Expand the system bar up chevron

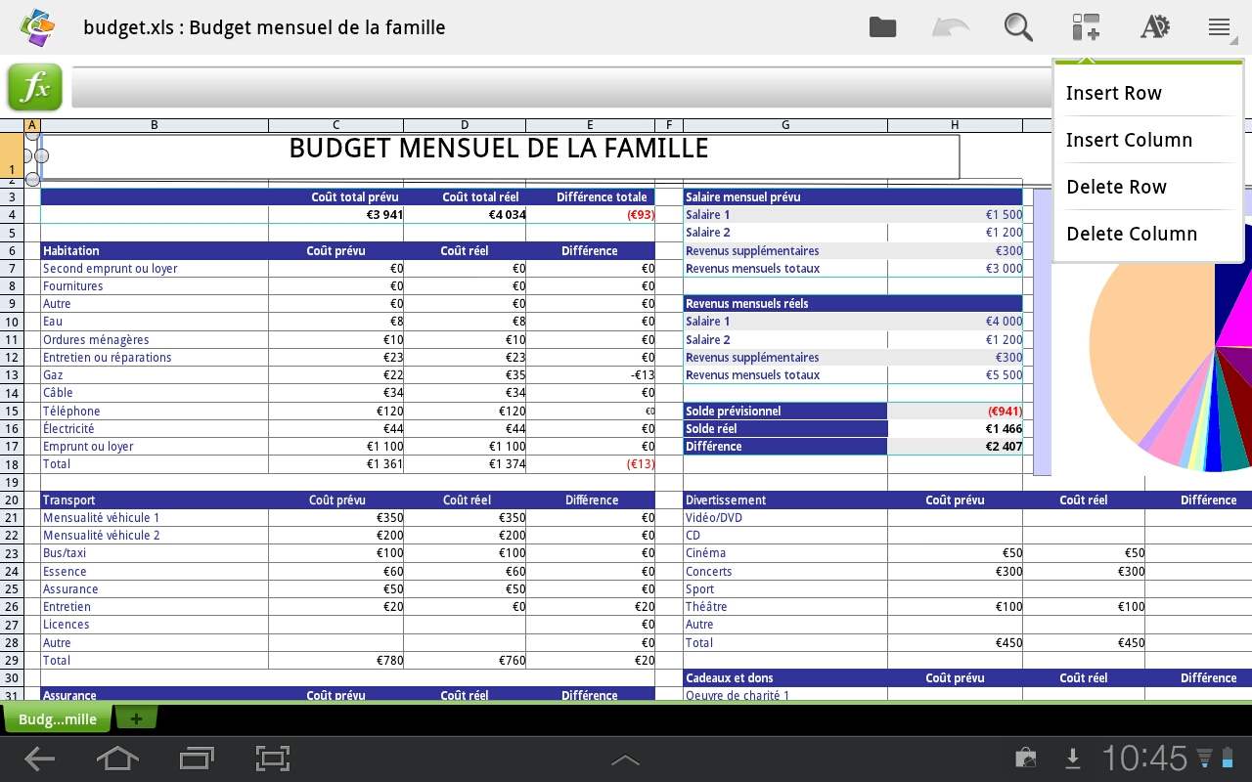[625, 760]
